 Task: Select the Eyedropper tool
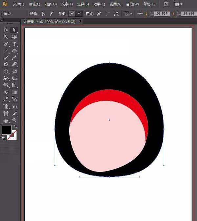point(6,99)
